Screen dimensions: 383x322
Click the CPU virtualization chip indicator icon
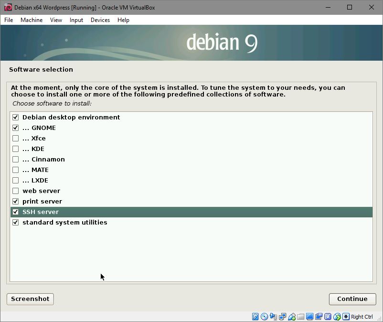tap(328, 317)
